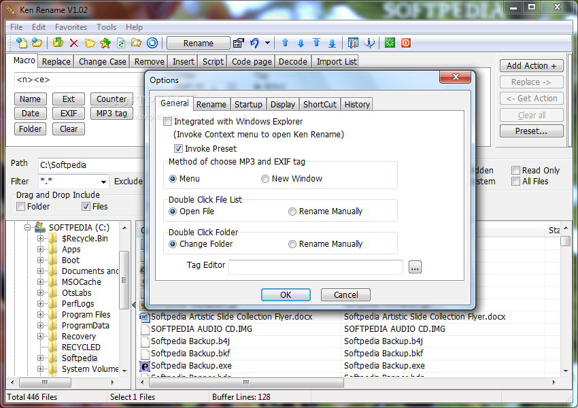Select the New Window radio button
578x408 pixels.
click(x=265, y=179)
